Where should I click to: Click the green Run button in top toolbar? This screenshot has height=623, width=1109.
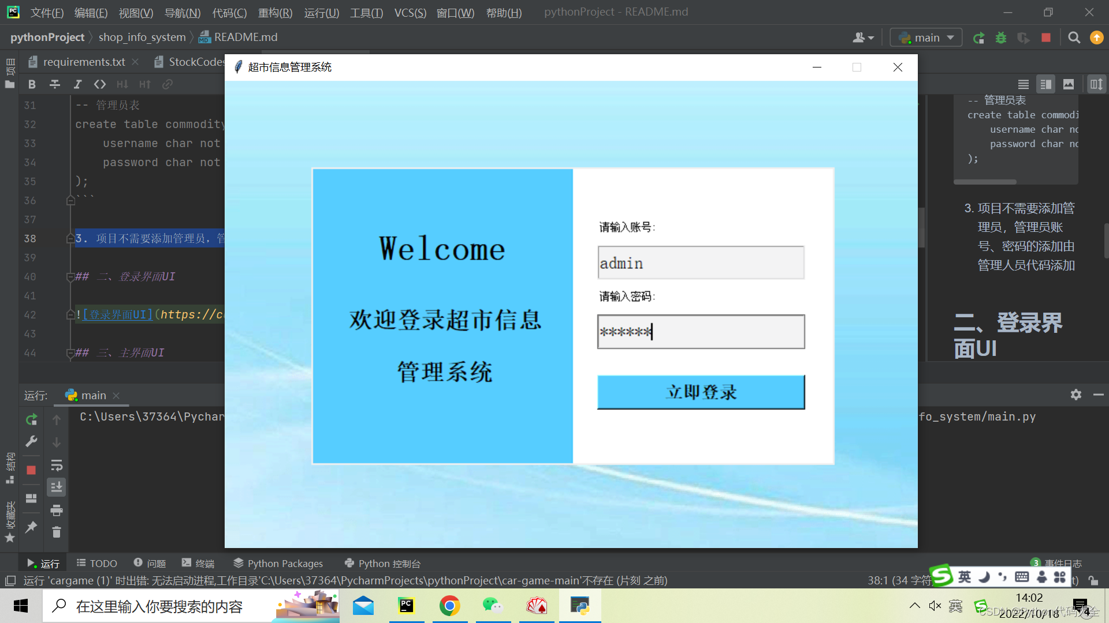coord(978,37)
